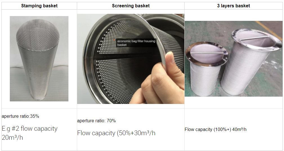The width and height of the screenshot is (284, 151).
Task: Click the economic bag filter housing caption
Action: point(136,43)
